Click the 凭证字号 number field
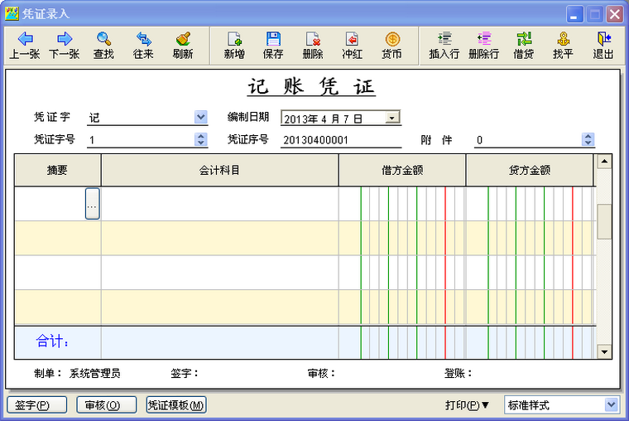629x421 pixels. click(x=141, y=140)
